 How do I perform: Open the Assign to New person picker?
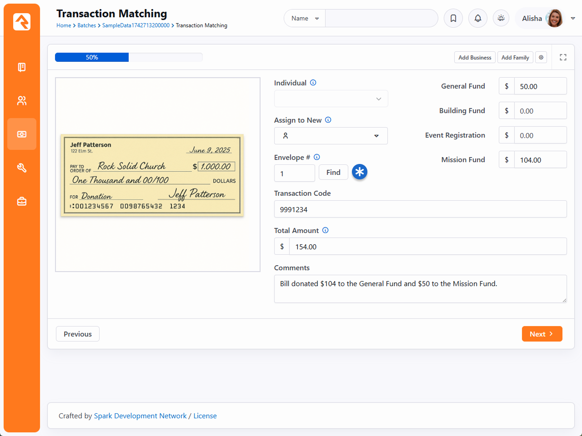tap(331, 136)
